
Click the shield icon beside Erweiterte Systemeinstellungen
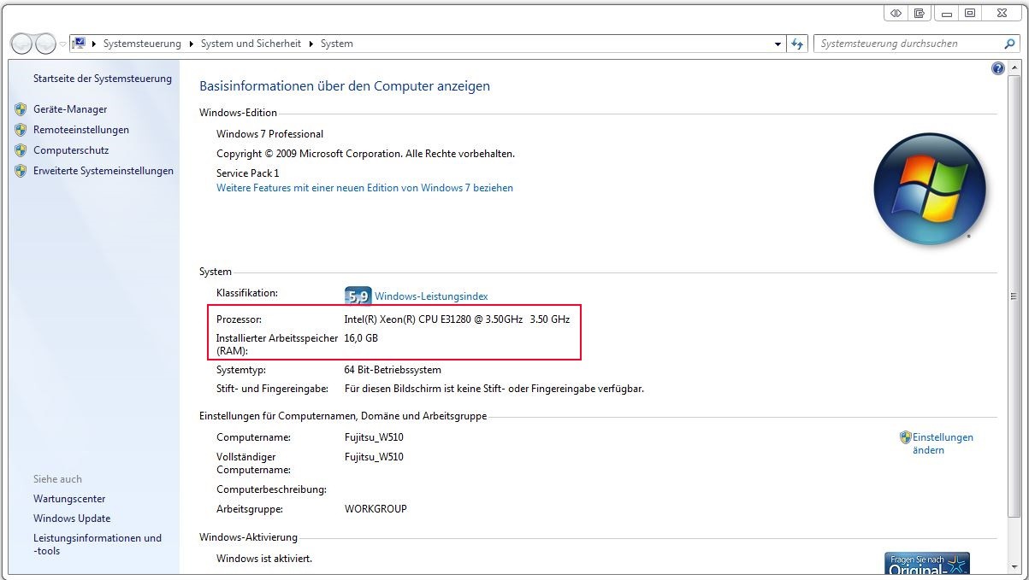coord(21,171)
